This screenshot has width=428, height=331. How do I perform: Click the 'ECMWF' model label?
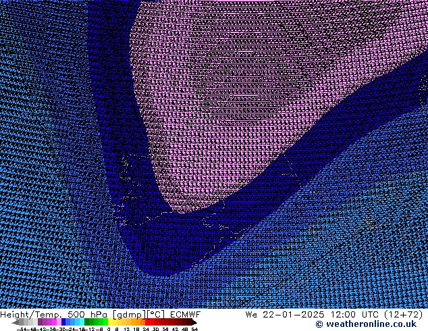pyautogui.click(x=186, y=315)
